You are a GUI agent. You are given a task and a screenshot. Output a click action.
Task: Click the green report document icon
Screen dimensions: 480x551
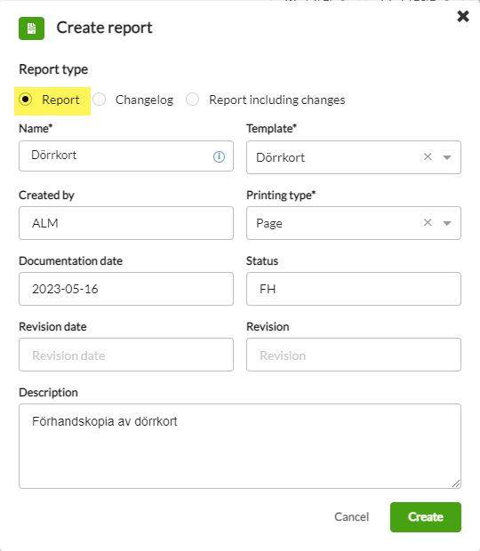pyautogui.click(x=32, y=28)
